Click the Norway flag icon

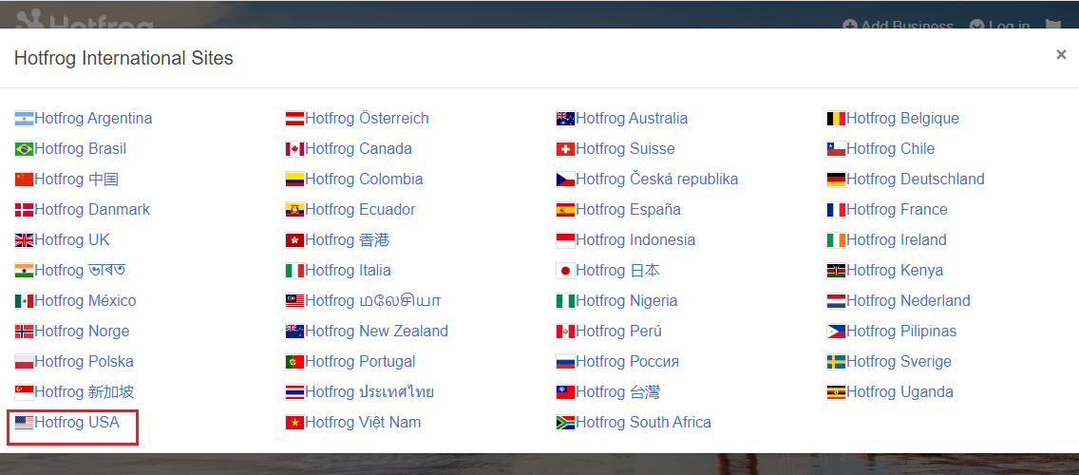click(x=24, y=332)
